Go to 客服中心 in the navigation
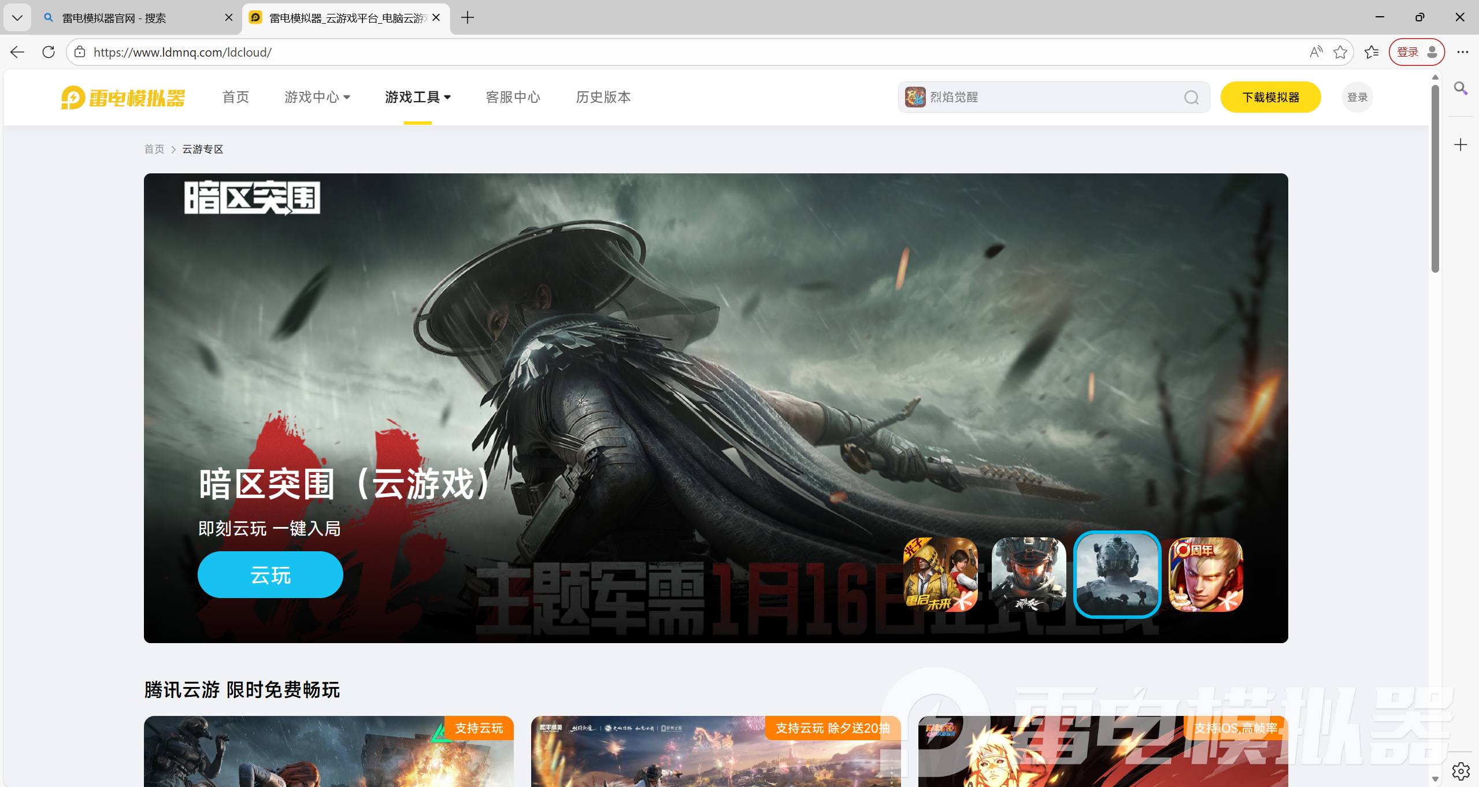Screen dimensions: 1479x787 pyautogui.click(x=513, y=97)
